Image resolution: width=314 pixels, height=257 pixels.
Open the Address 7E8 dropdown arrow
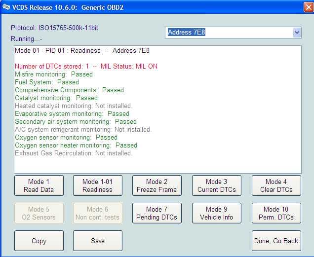click(297, 33)
